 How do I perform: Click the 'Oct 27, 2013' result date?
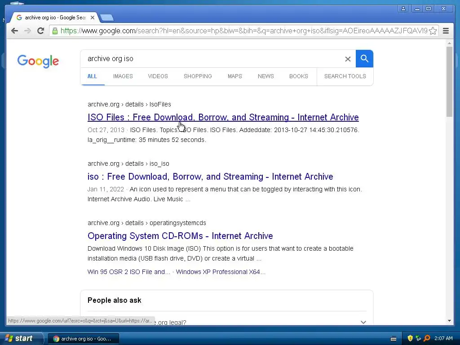pyautogui.click(x=106, y=130)
